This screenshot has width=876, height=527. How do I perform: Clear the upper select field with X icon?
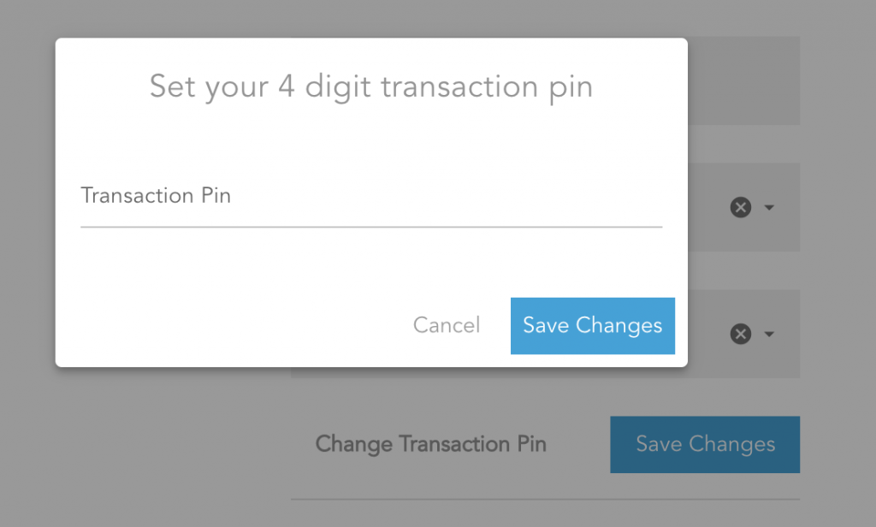click(x=740, y=207)
